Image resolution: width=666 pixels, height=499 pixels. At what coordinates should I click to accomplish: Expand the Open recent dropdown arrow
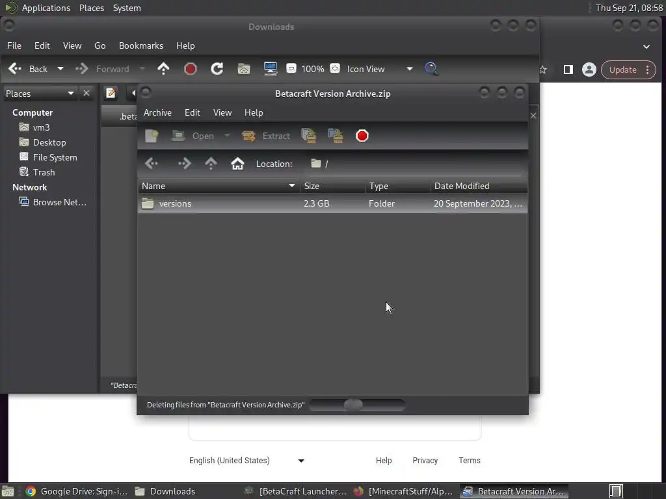pyautogui.click(x=227, y=136)
